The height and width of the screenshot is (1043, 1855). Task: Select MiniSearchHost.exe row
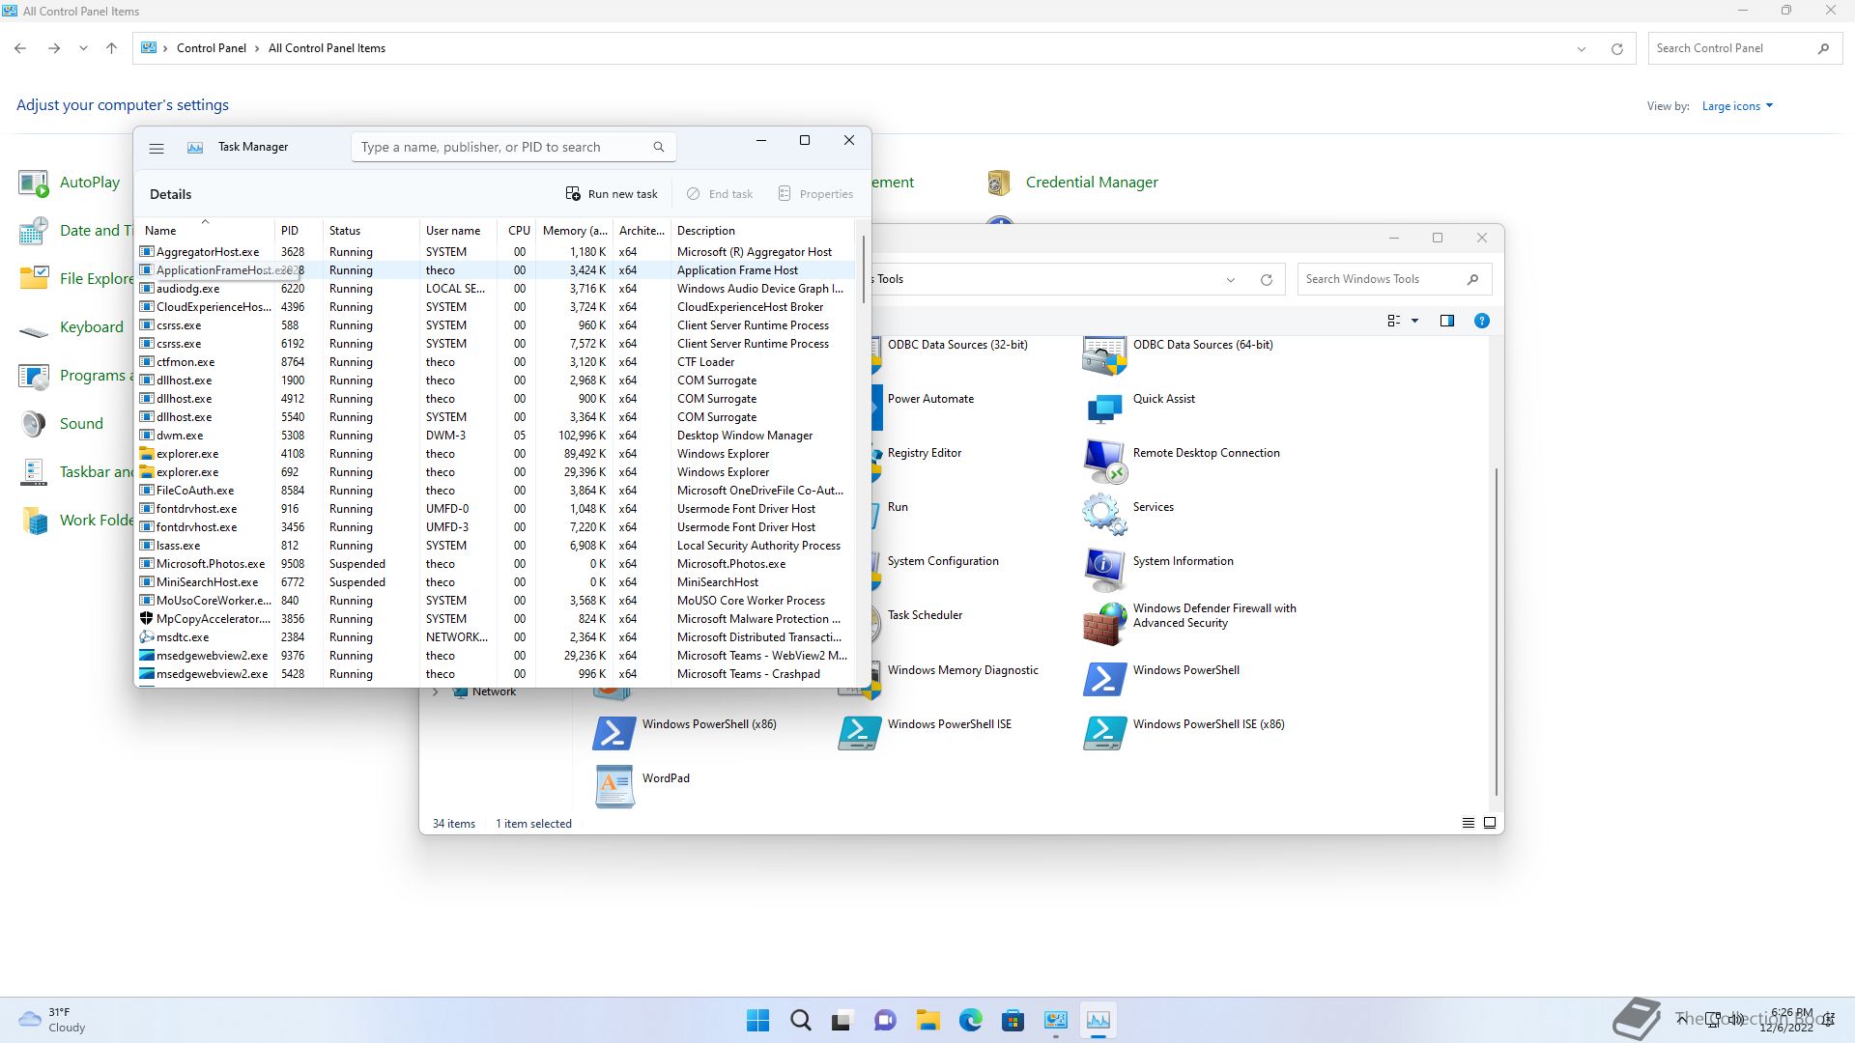(x=495, y=582)
